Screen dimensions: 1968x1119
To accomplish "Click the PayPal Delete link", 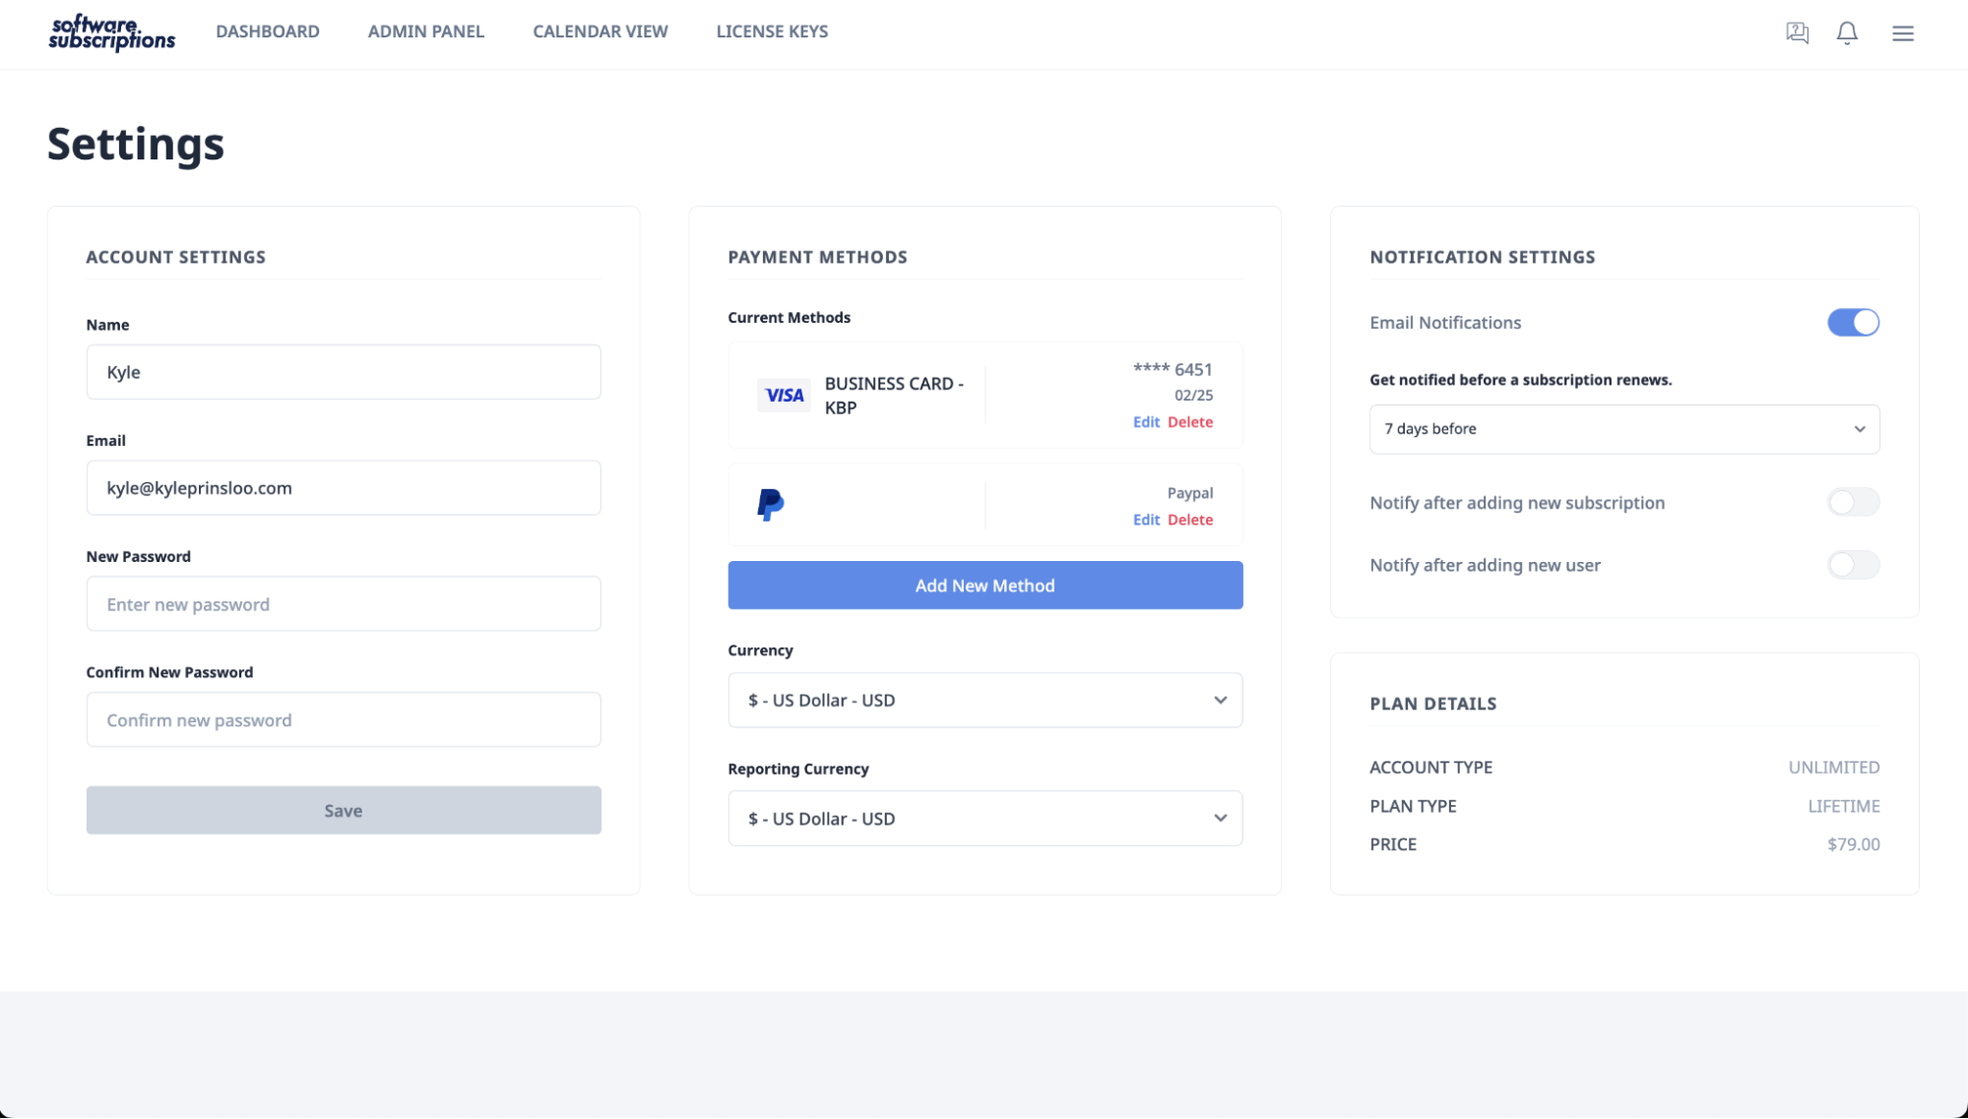I will pyautogui.click(x=1189, y=519).
